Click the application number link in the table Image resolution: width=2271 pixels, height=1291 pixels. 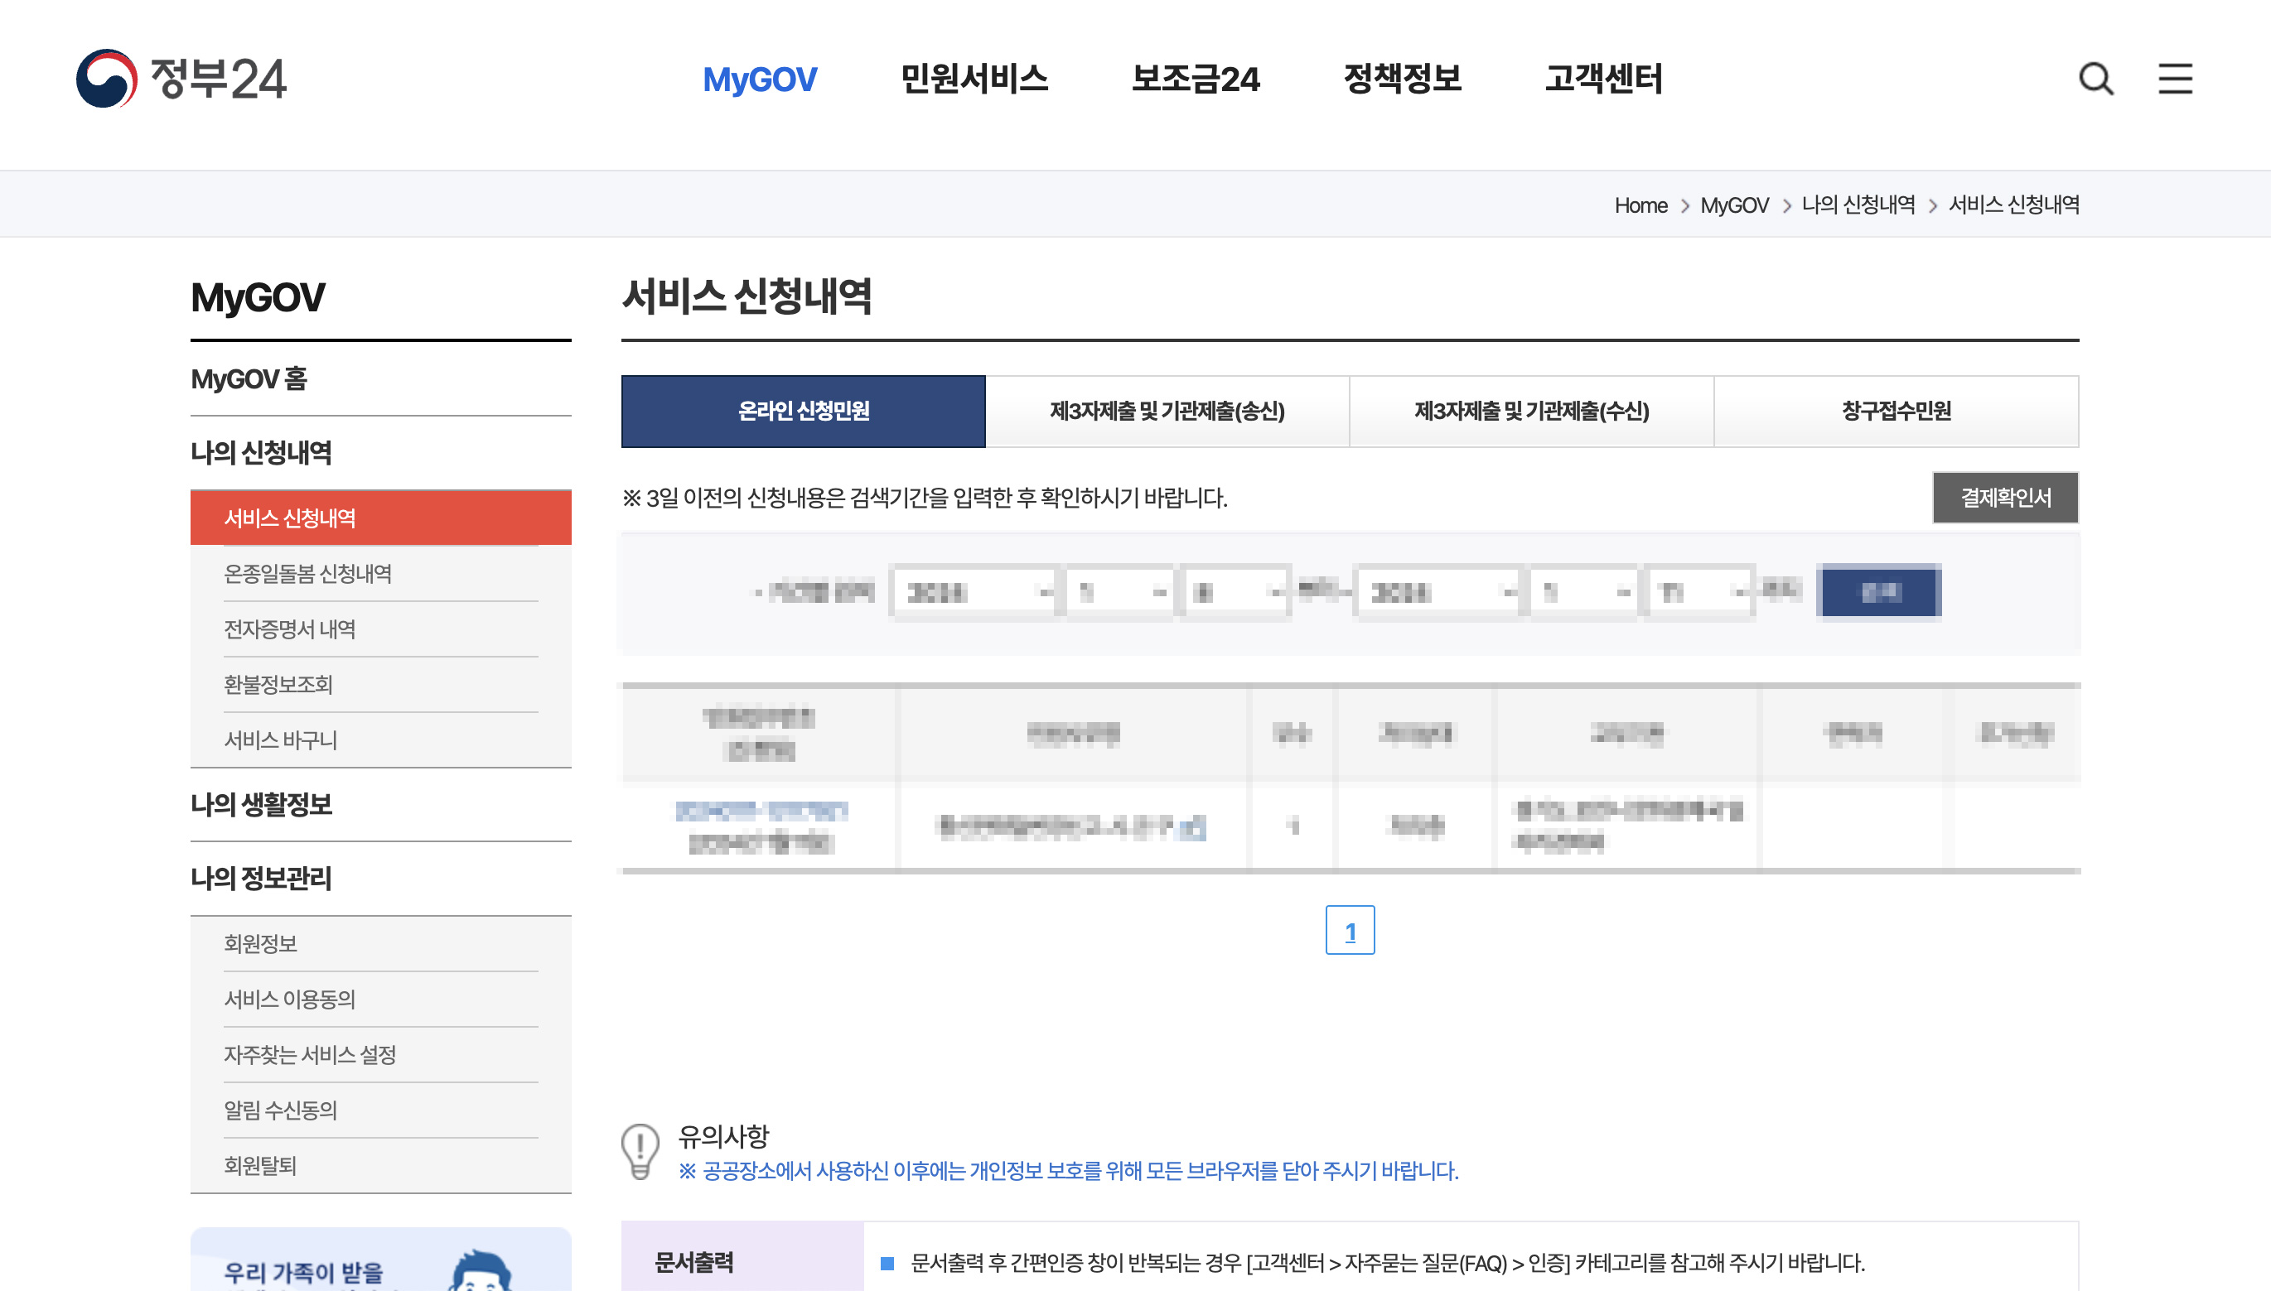point(761,811)
